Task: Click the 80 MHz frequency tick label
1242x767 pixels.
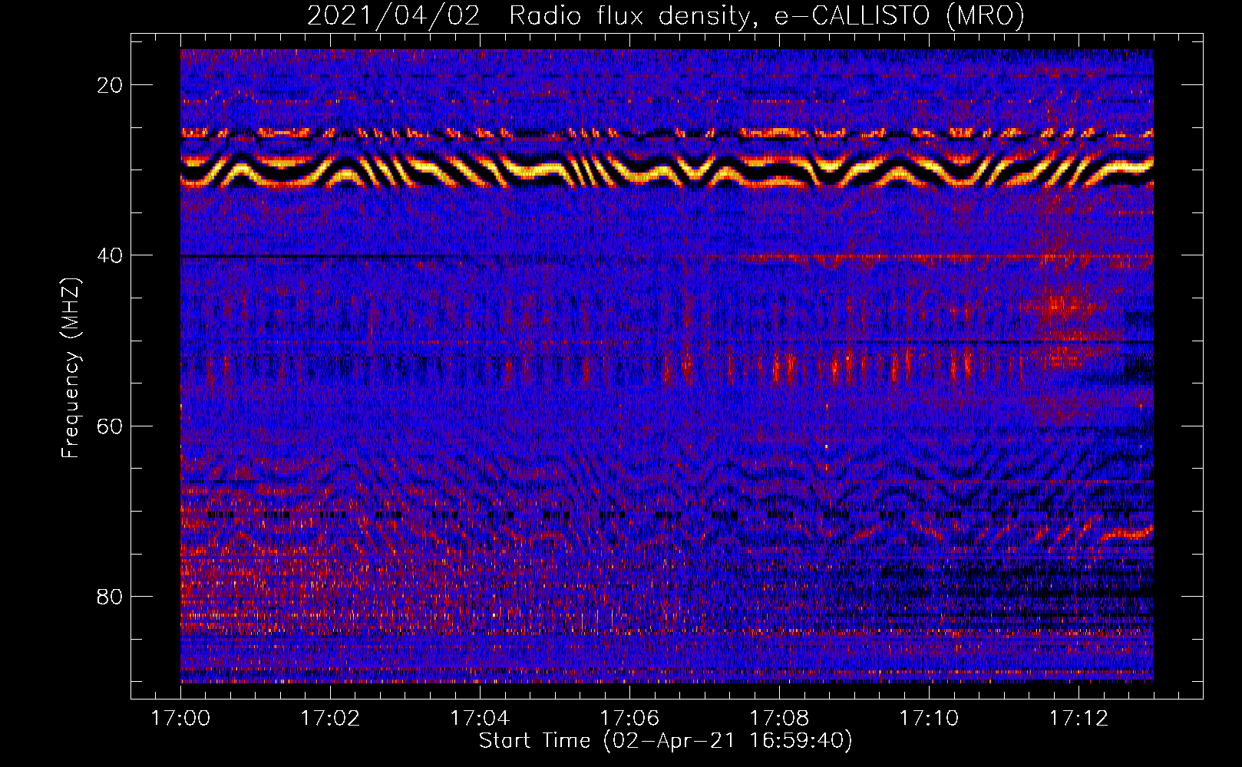Action: tap(111, 597)
